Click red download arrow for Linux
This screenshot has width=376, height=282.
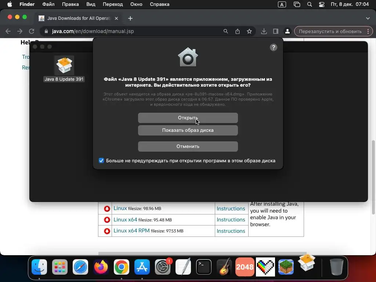tap(107, 209)
